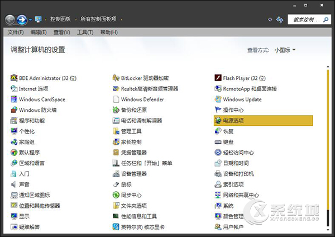Viewport: 335px width, 237px height.
Task: Open 默认程序 icon
Action: pyautogui.click(x=14, y=153)
